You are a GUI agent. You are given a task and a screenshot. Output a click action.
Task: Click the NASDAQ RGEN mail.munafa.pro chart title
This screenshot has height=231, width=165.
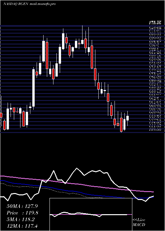click(29, 4)
